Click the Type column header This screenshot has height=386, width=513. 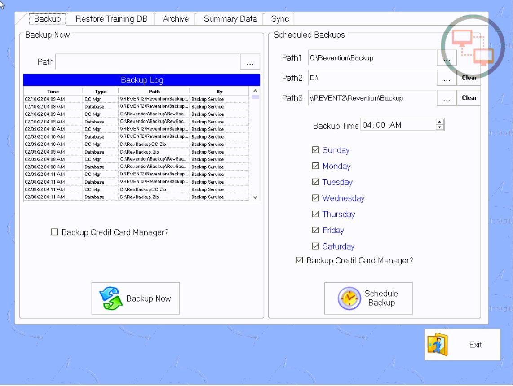click(101, 92)
